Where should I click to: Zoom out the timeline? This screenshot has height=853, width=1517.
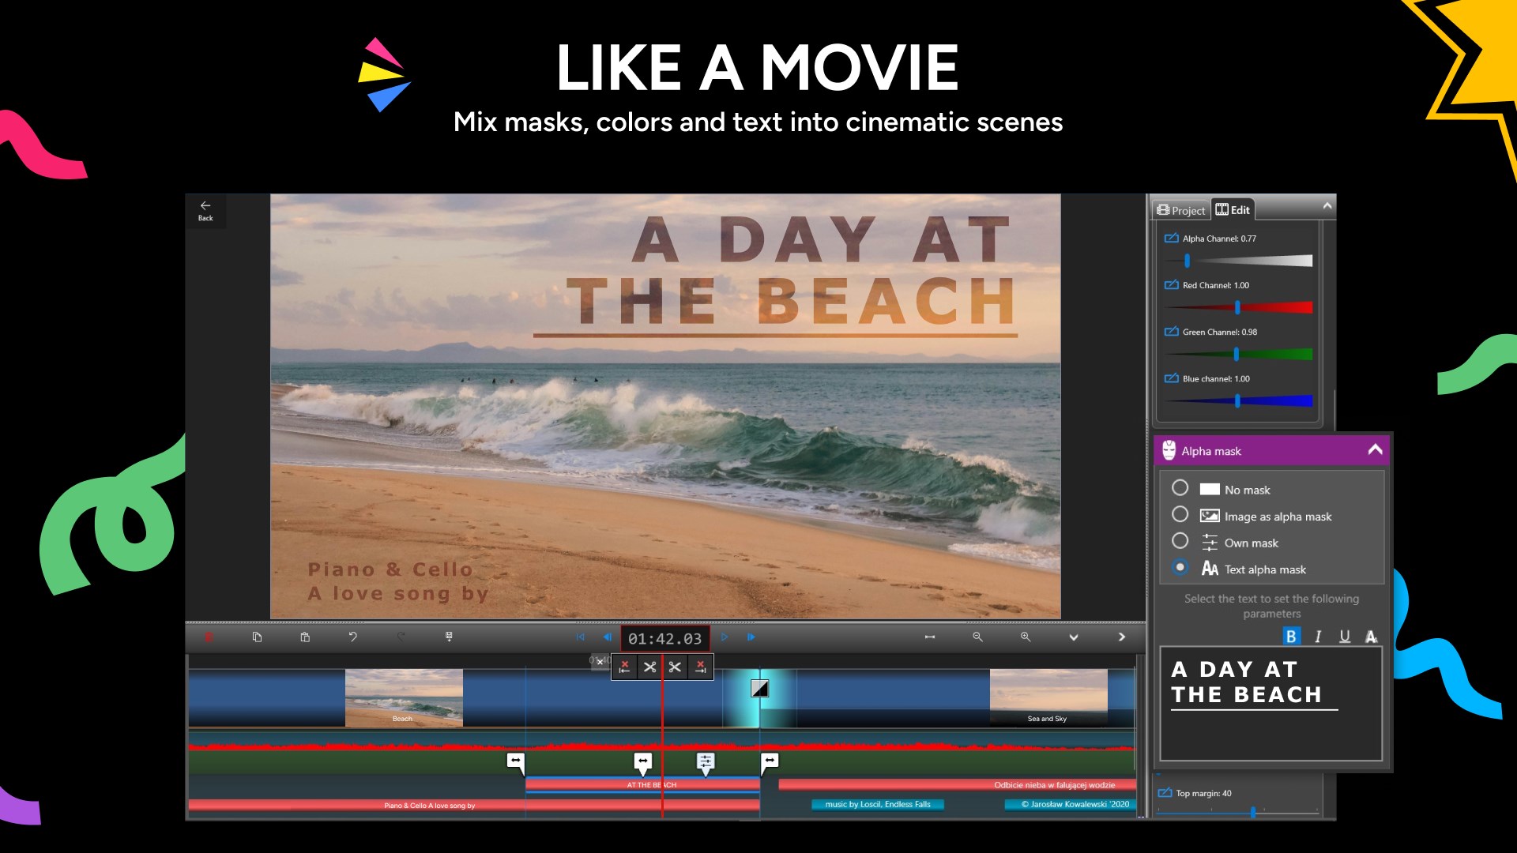[x=977, y=637]
